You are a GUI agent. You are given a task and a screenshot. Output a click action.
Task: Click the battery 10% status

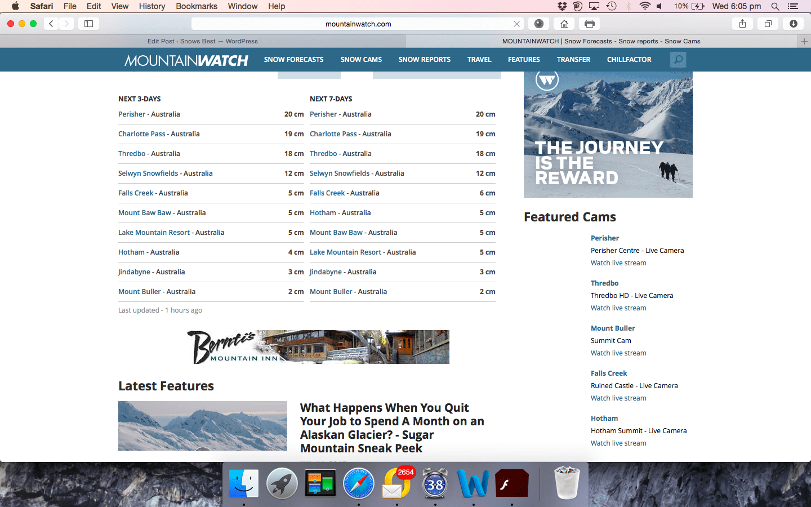point(689,6)
